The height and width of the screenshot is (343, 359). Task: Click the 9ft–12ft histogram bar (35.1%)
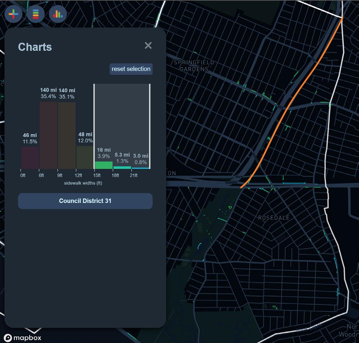pos(67,135)
